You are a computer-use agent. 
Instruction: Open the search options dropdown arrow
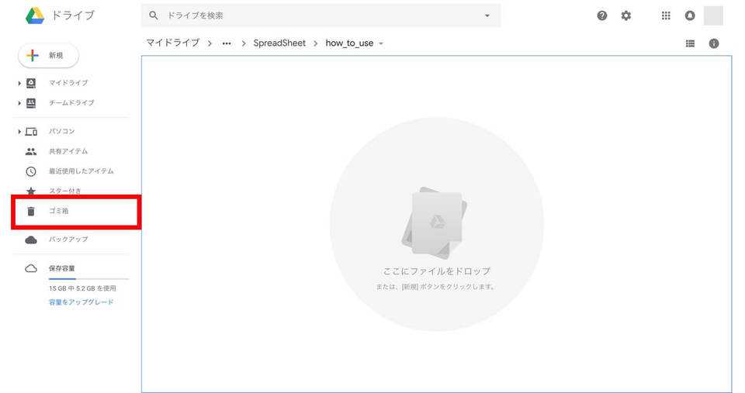click(487, 16)
